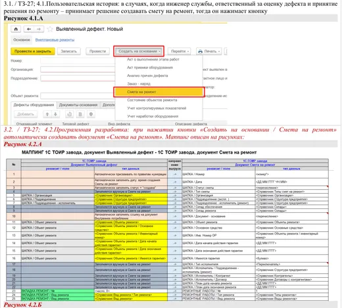Image resolution: width=342 pixels, height=308 pixels.
Task: Click the Выявленный дефект. Новый title
Action: (x=89, y=29)
